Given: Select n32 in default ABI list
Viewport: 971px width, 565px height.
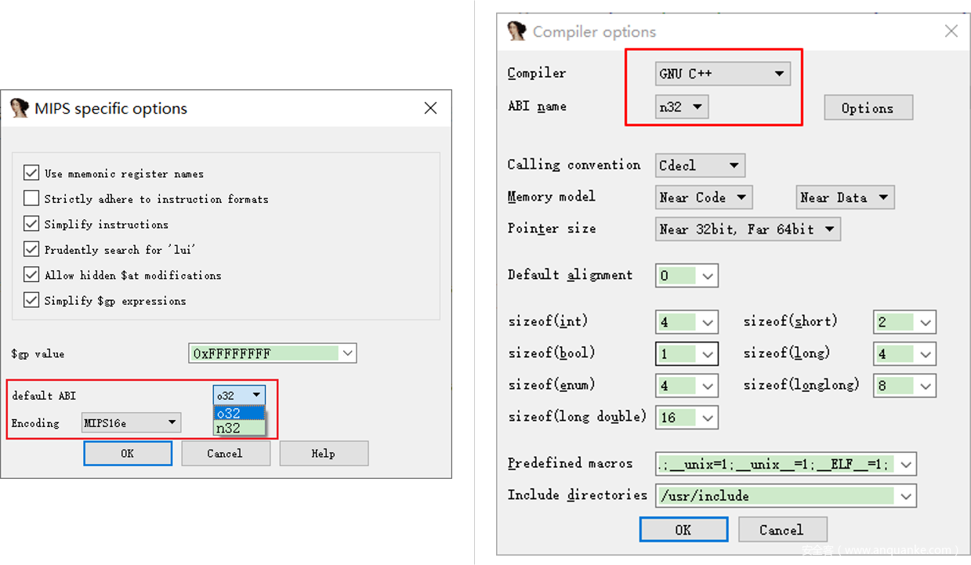Looking at the screenshot, I should (x=239, y=428).
